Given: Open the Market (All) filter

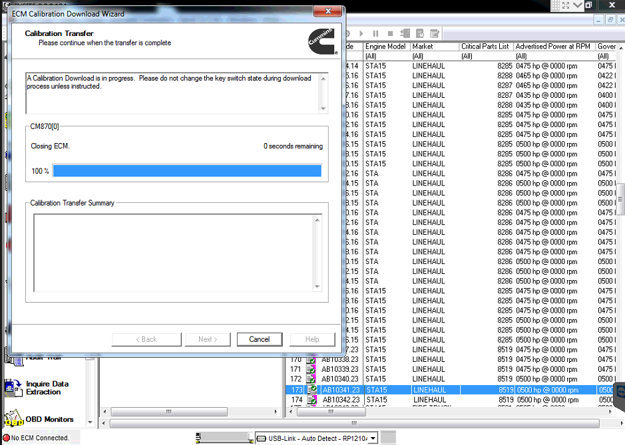Looking at the screenshot, I should tap(434, 56).
